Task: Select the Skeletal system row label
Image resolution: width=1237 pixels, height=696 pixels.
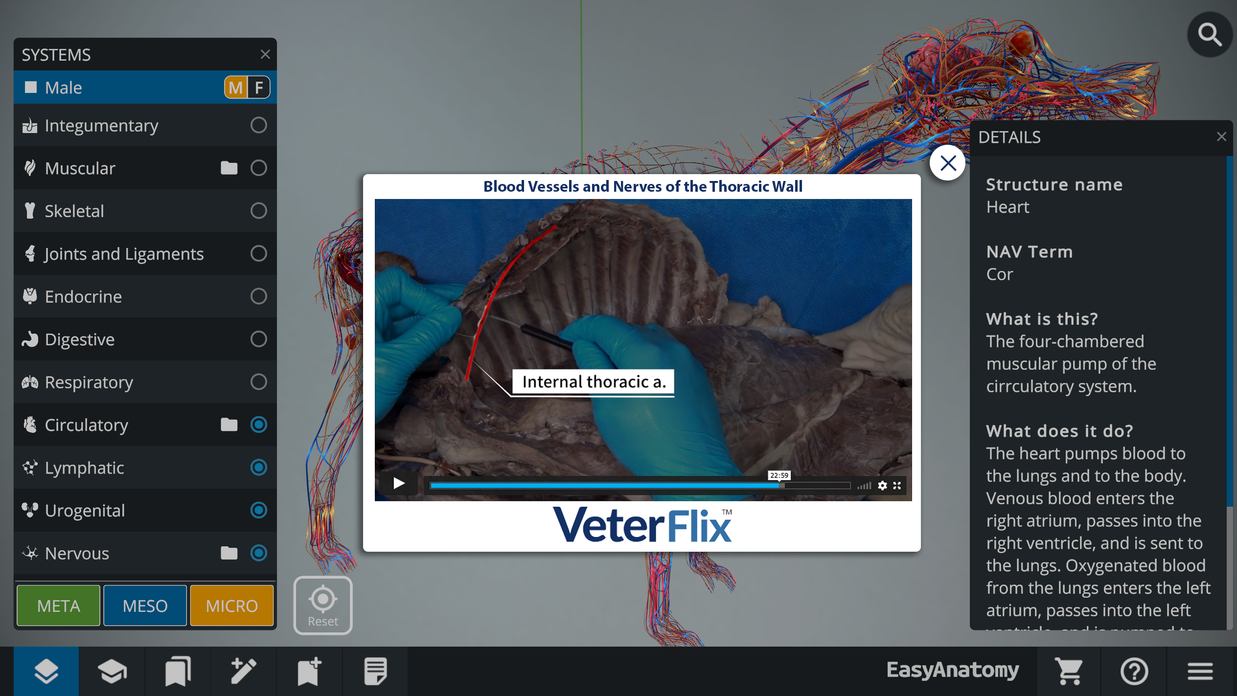Action: click(74, 211)
